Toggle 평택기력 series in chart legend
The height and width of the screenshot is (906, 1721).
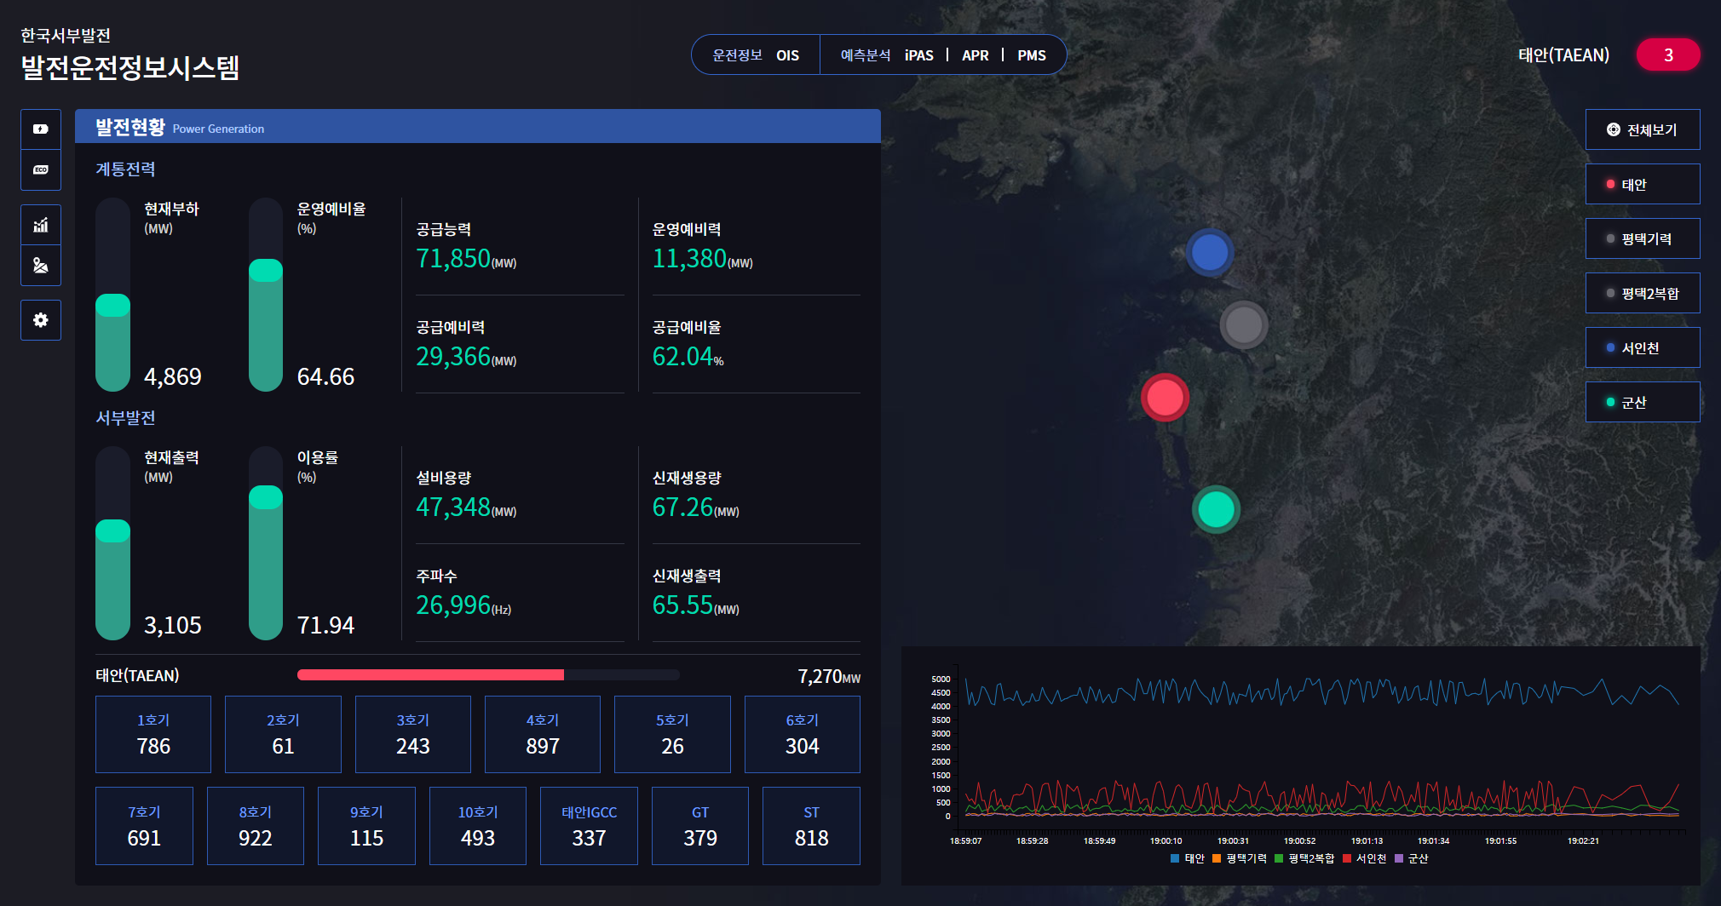[1239, 858]
